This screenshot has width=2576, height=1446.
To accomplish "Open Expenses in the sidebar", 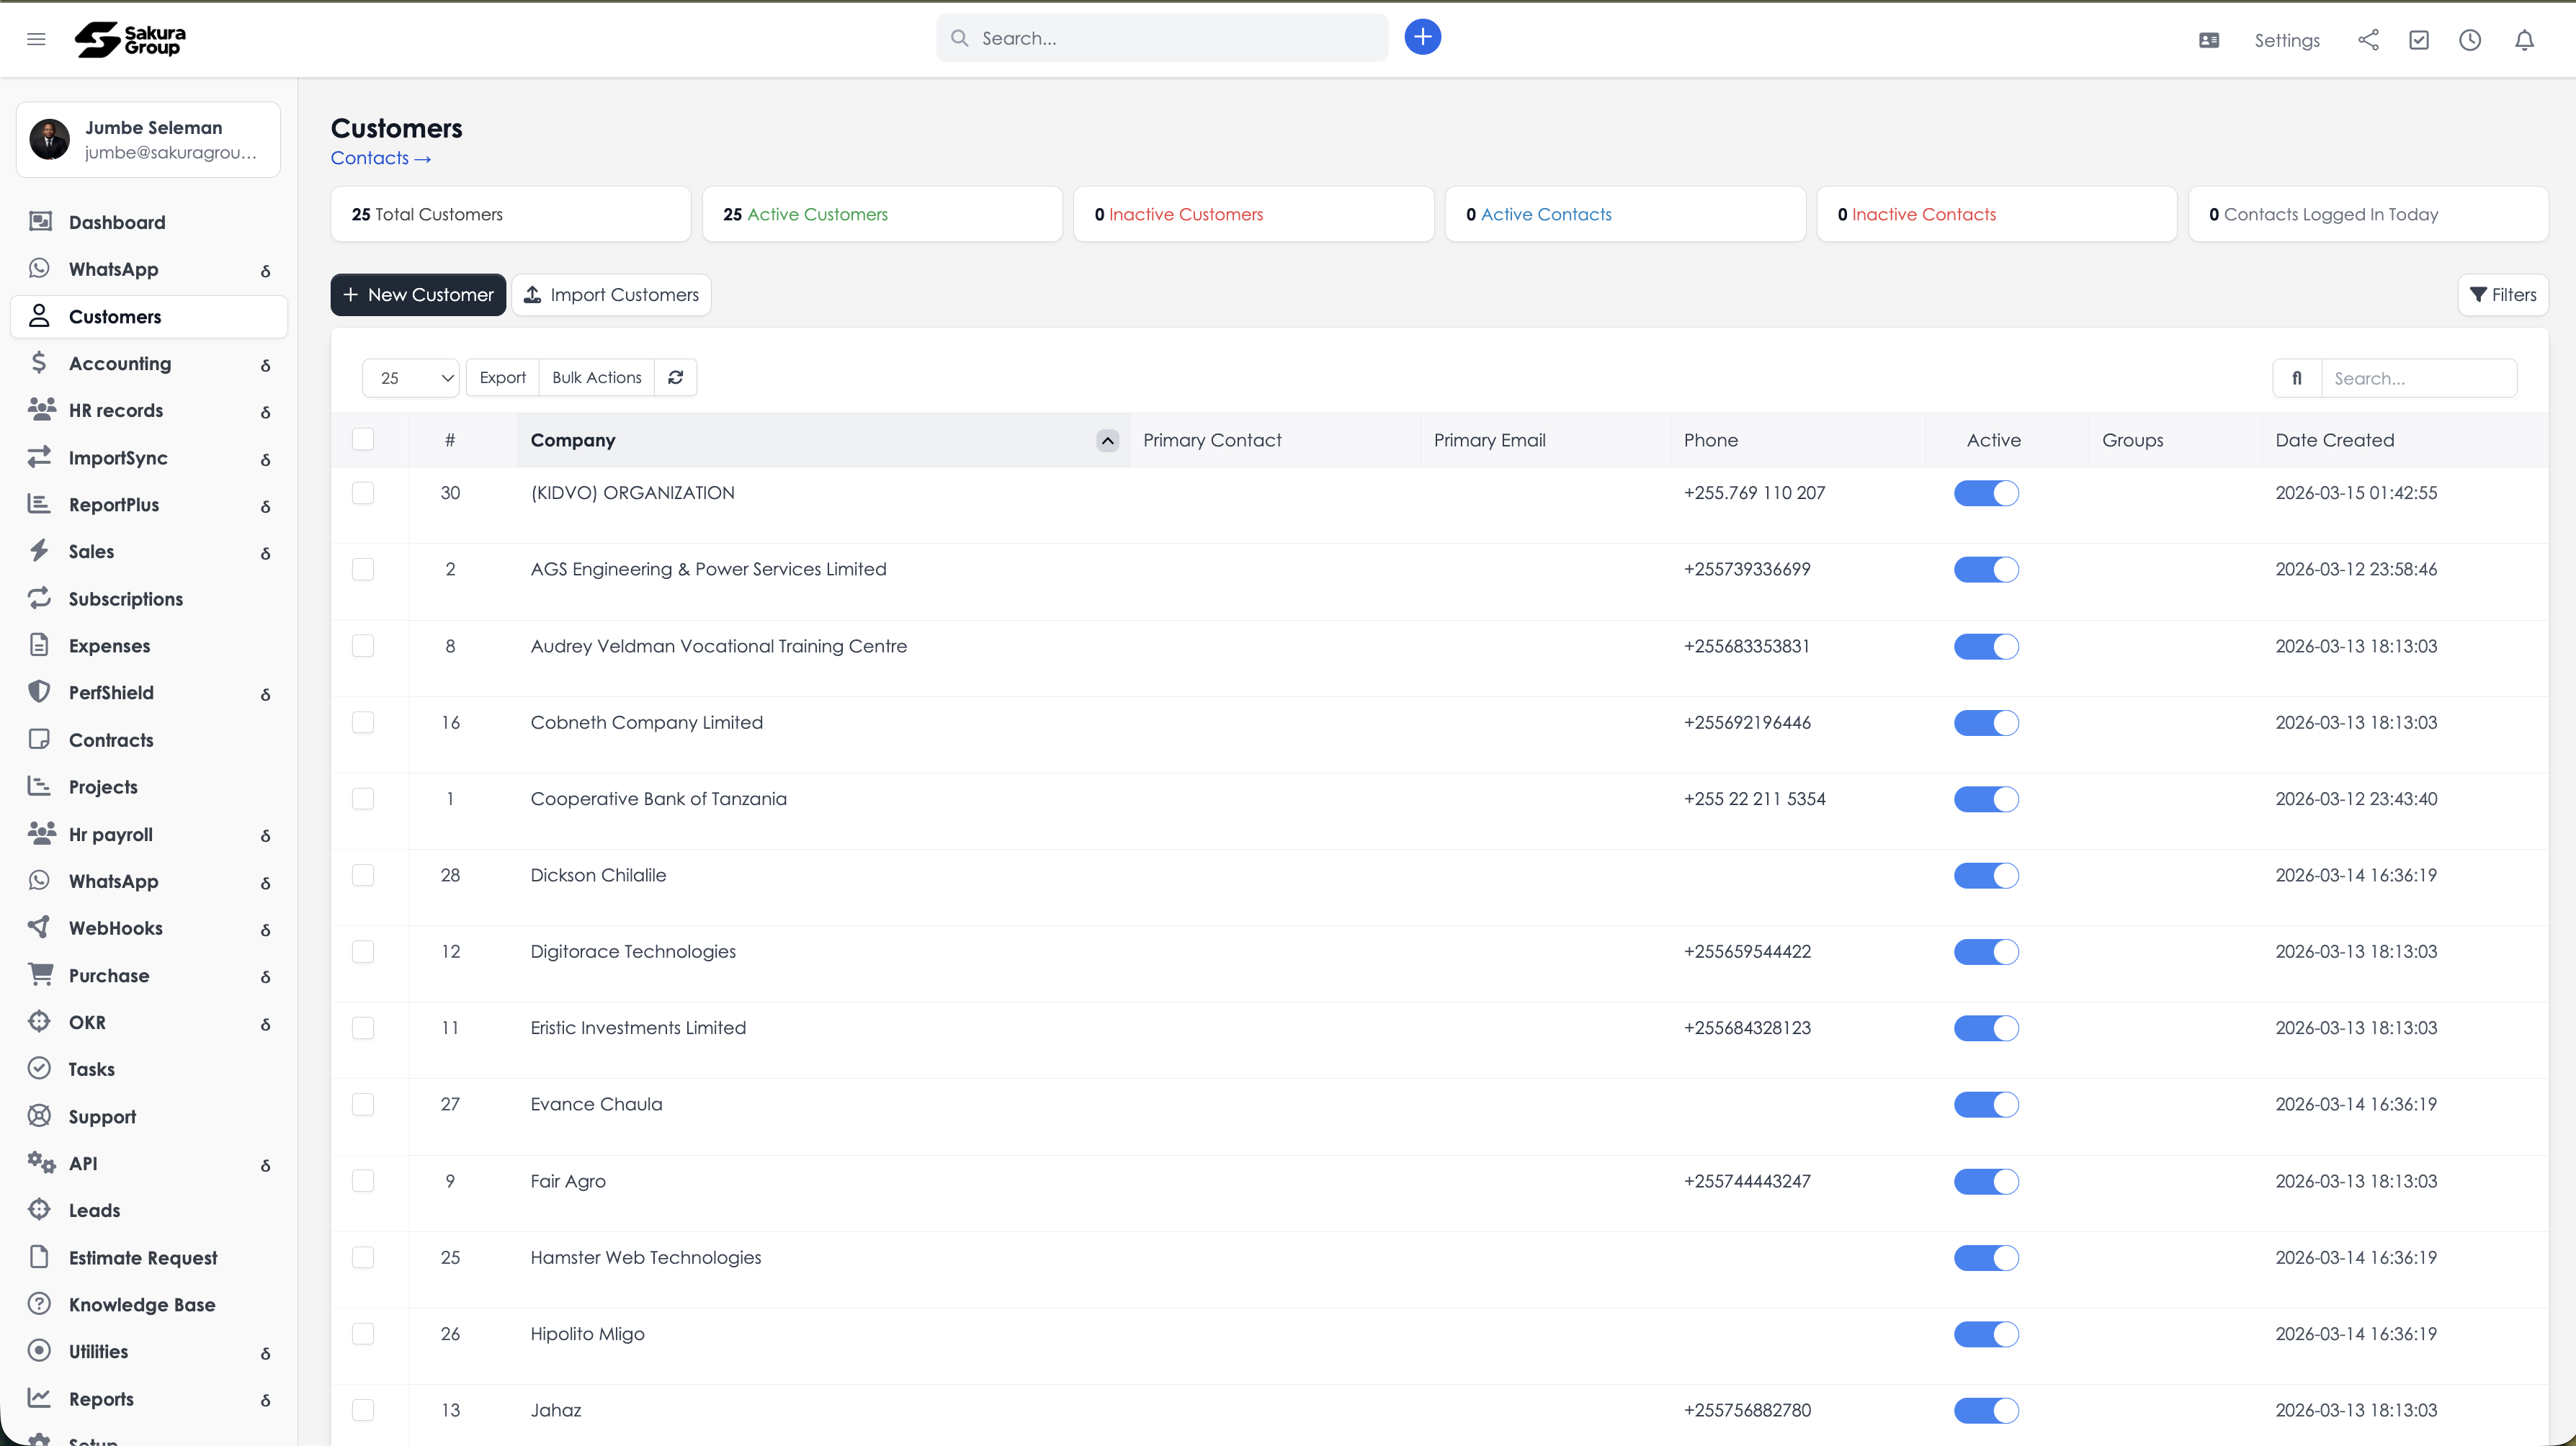I will tap(149, 646).
